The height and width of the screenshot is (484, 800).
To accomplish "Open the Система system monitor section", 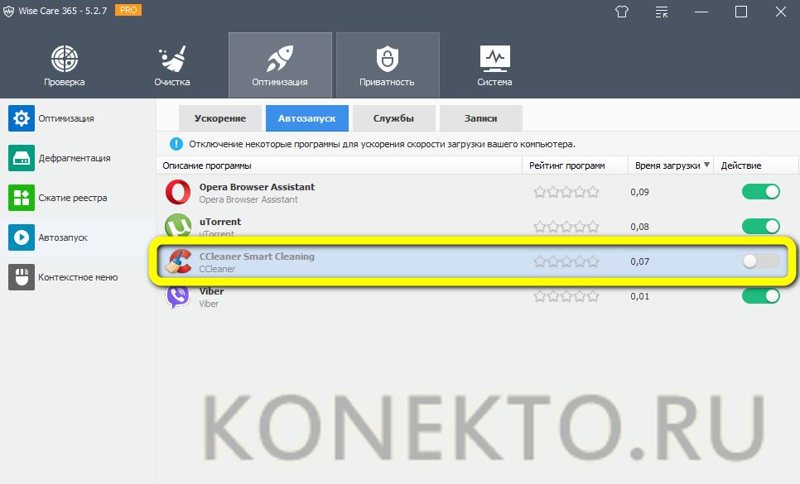I will [494, 65].
